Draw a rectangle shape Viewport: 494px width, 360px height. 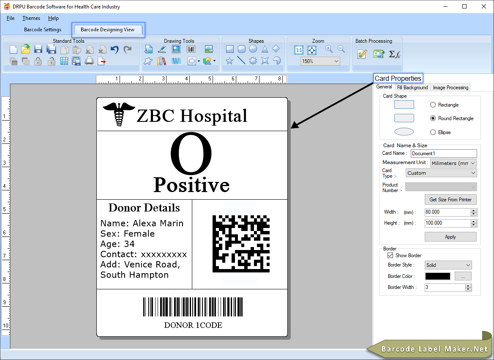[230, 49]
